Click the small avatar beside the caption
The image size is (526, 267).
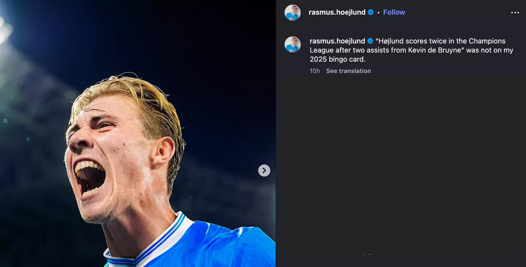(x=293, y=44)
